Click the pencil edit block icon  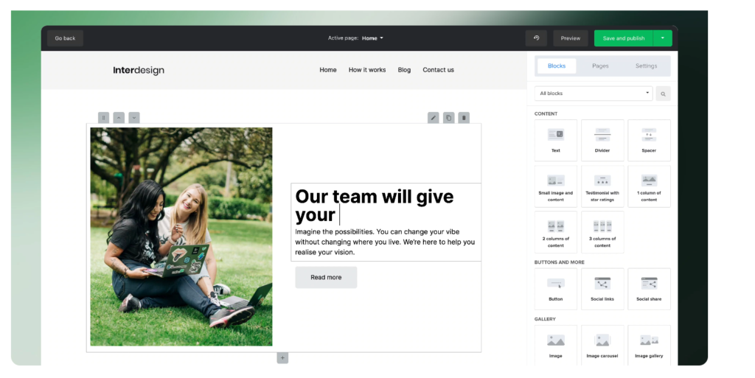434,118
